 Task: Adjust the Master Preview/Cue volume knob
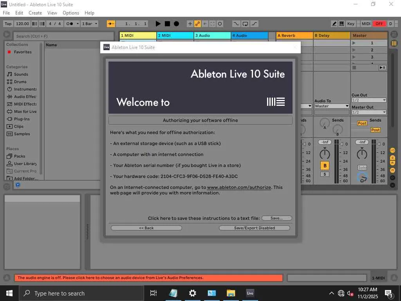click(x=362, y=177)
